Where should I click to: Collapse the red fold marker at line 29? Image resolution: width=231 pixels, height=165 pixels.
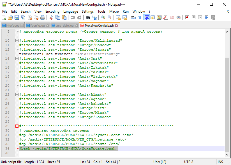[x=17, y=126]
